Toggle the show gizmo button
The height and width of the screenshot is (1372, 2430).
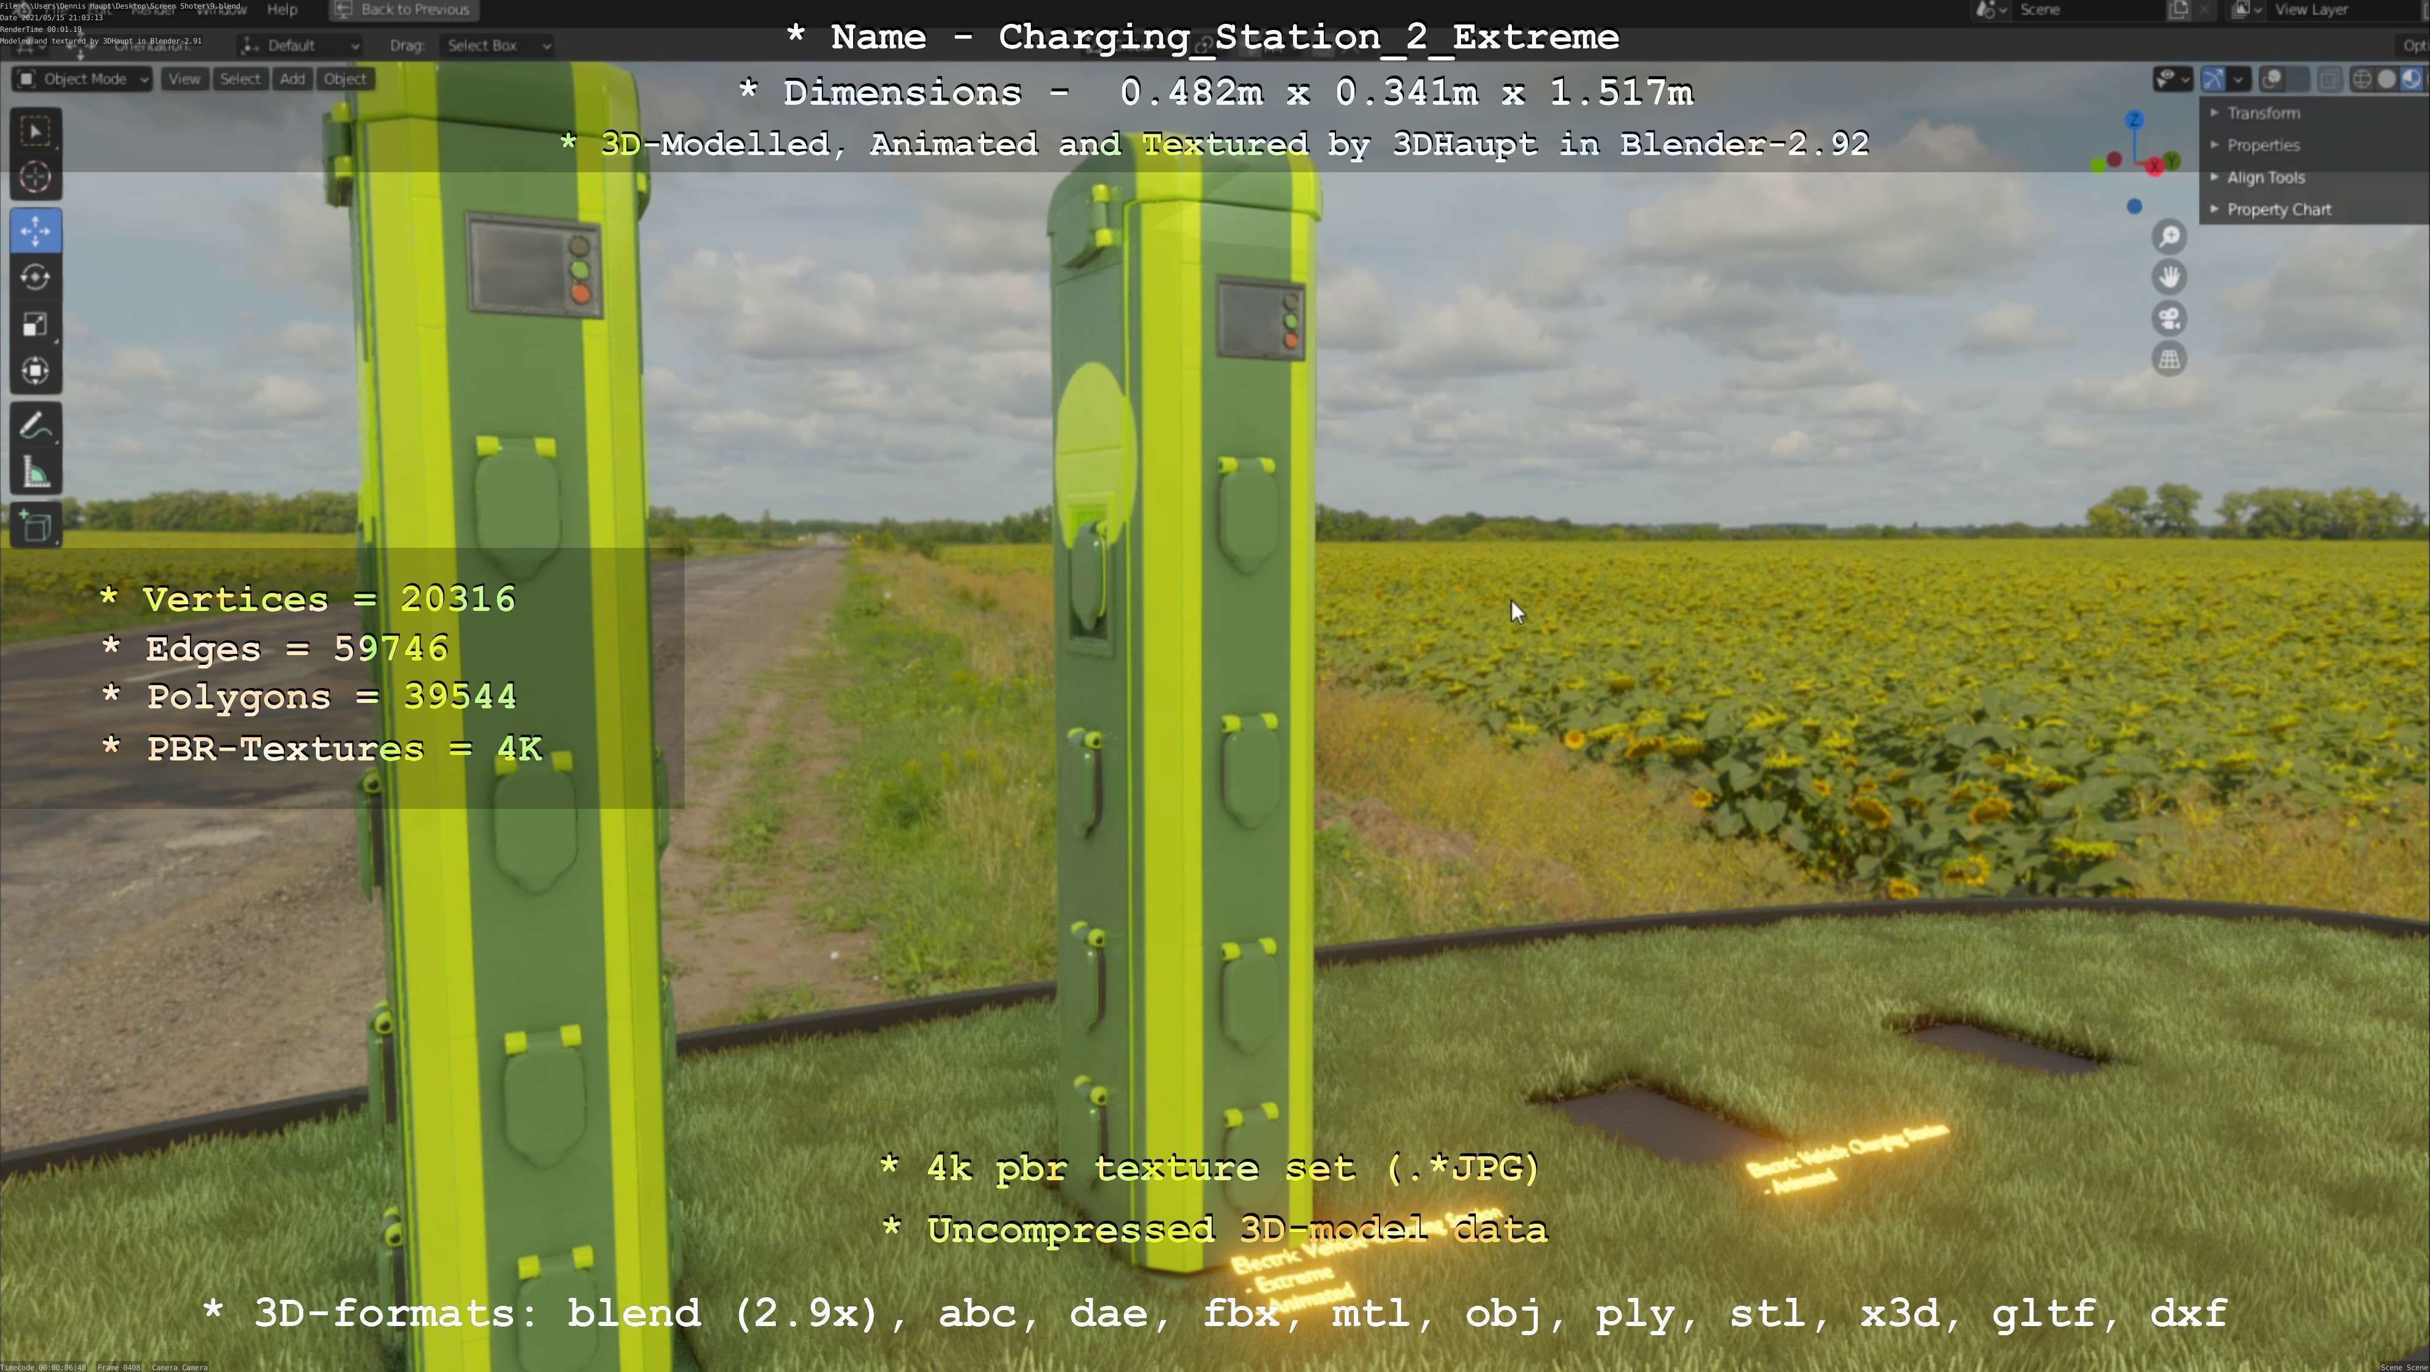coord(2213,79)
